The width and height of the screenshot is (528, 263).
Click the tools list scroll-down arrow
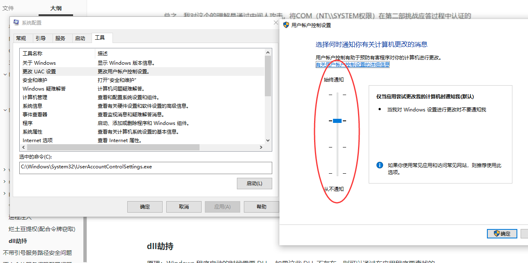click(x=268, y=140)
